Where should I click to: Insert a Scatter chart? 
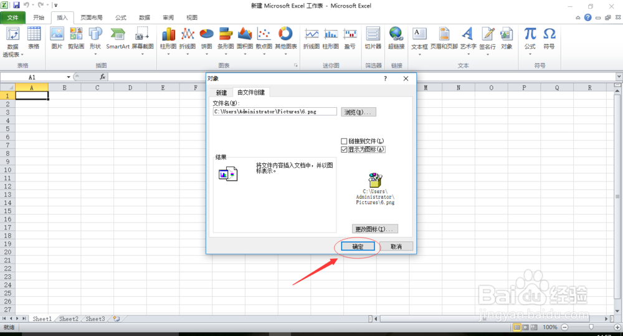pos(264,41)
